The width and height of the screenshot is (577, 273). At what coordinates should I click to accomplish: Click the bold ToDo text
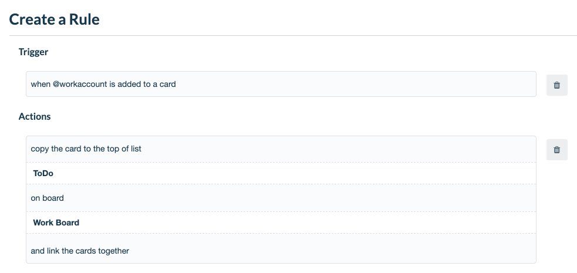click(43, 173)
